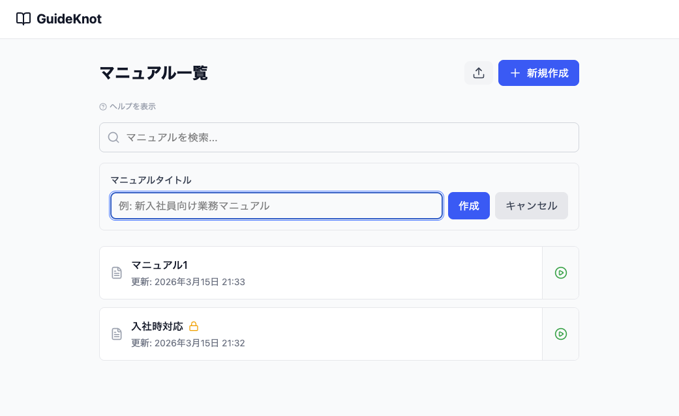
Task: Click the GuideKnot book logo icon
Action: tap(24, 19)
